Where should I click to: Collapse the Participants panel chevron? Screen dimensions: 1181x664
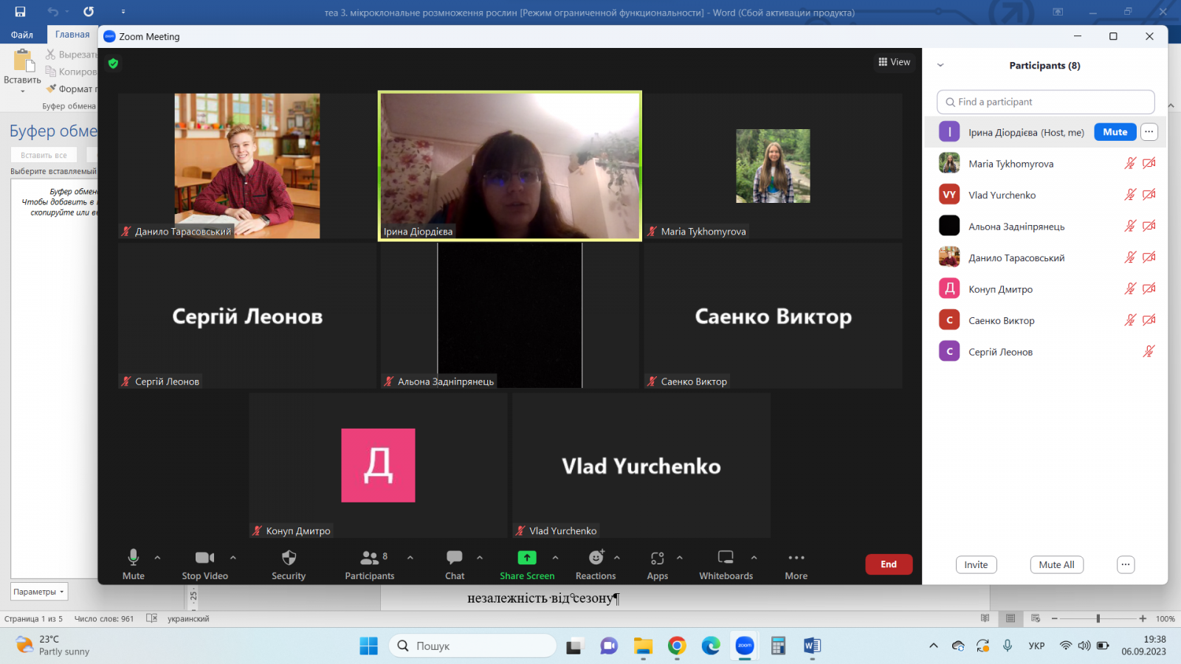click(x=940, y=65)
